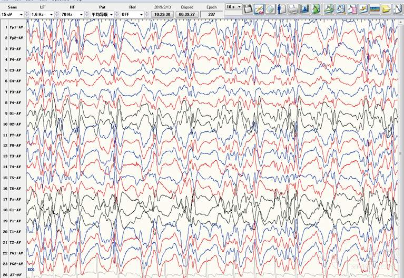The image size is (404, 278).
Task: Select channel label C3-AV
Action: click(15, 70)
